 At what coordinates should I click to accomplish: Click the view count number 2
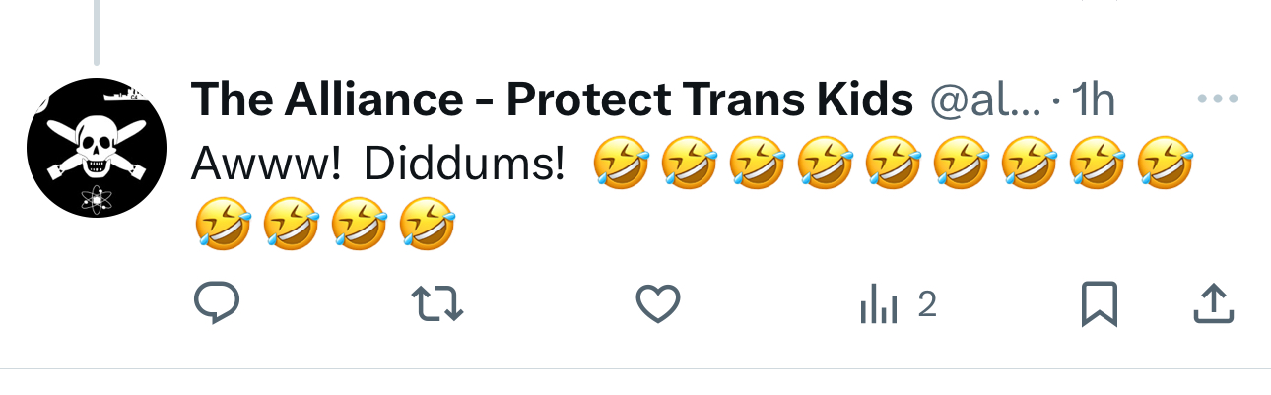tap(926, 306)
